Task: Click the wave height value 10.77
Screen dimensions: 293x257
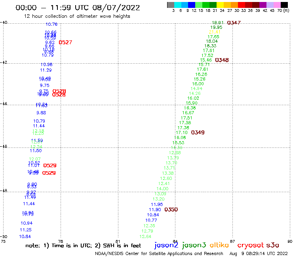Action: coord(151,220)
